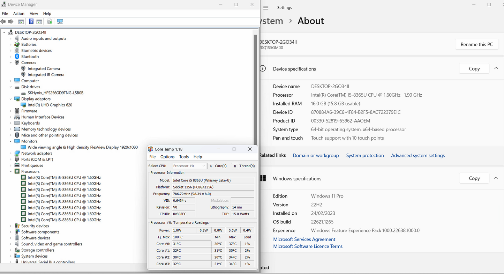The image size is (504, 274).
Task: Expand the Computer tree node
Action: 10,81
